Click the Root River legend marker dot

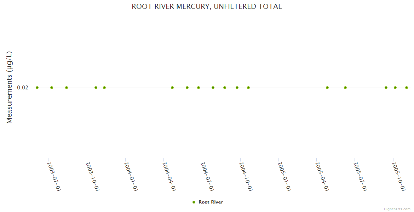coord(194,202)
